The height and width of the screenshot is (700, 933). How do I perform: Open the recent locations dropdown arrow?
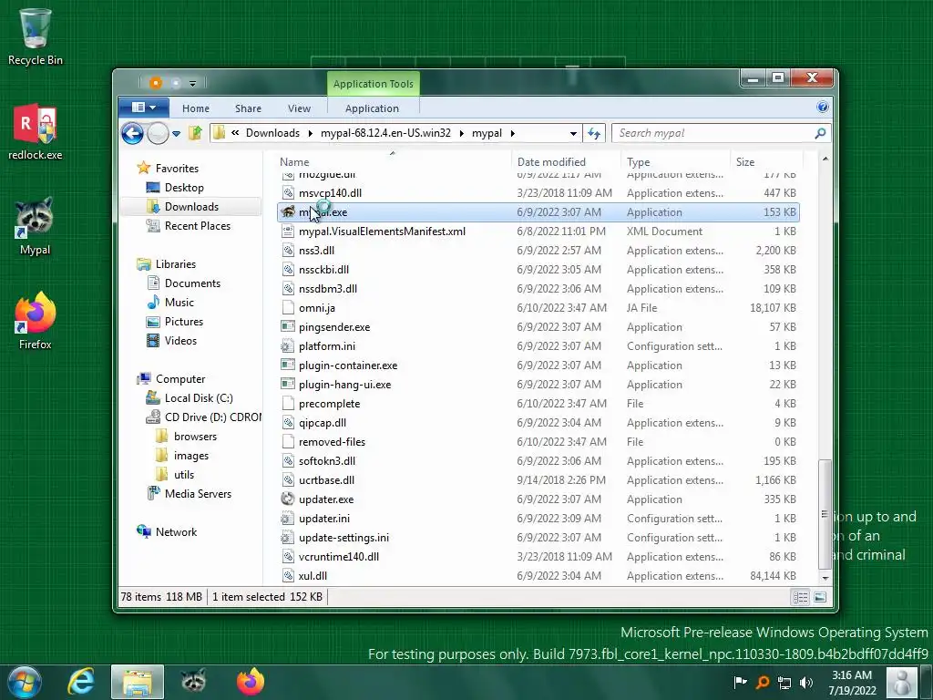tap(176, 134)
